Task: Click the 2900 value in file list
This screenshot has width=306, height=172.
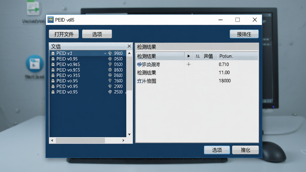Action: click(118, 86)
